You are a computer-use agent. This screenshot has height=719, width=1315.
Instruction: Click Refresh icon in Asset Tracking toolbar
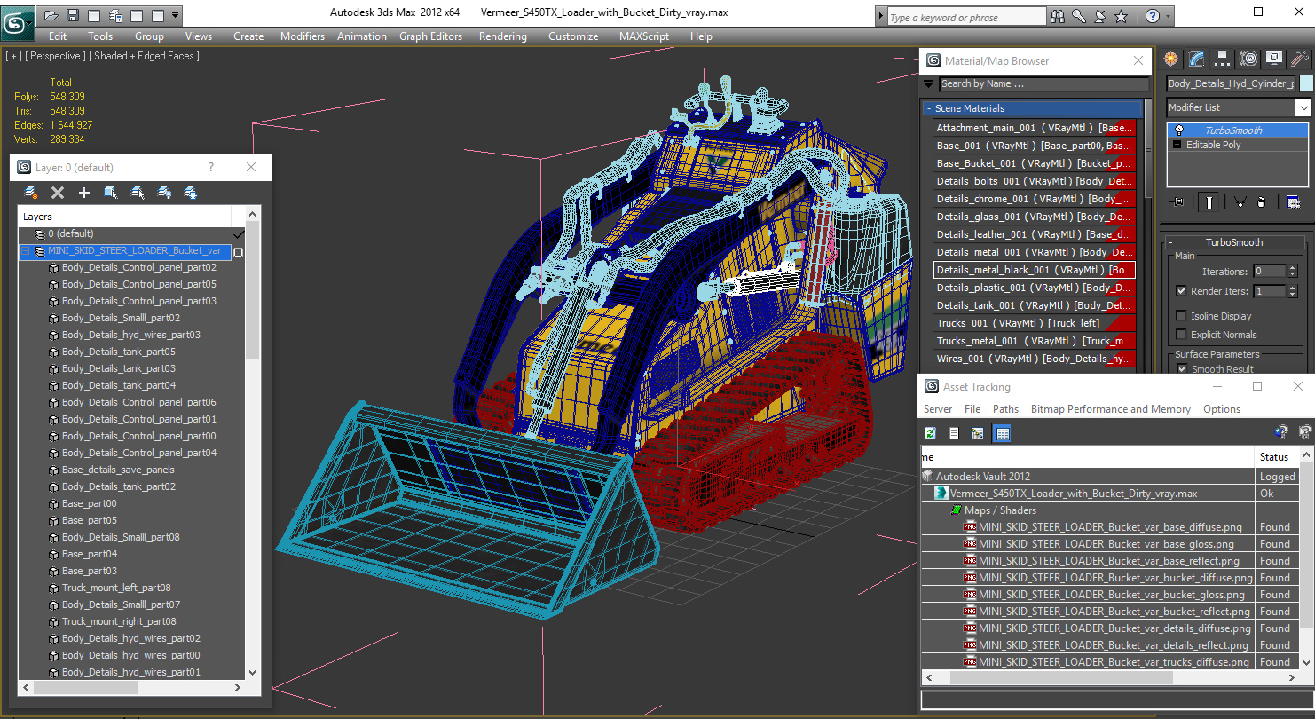930,433
